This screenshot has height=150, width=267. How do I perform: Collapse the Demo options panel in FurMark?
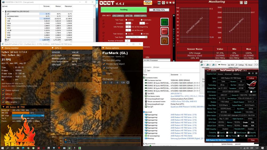point(103,48)
